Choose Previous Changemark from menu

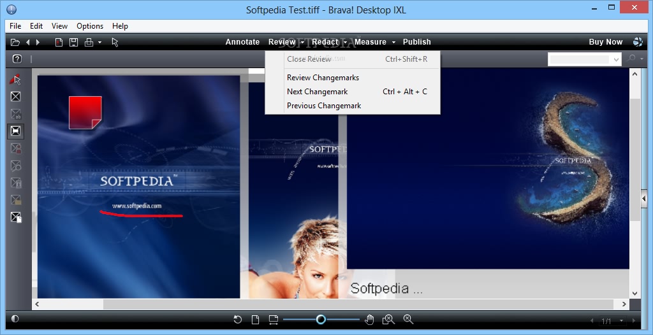(x=353, y=106)
